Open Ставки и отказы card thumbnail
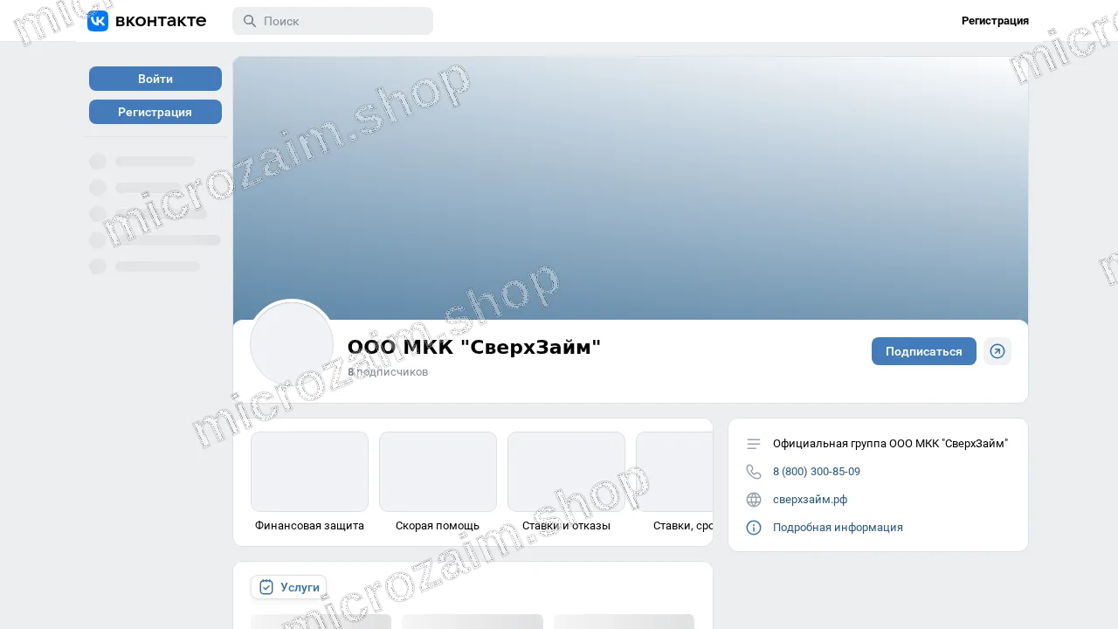 (x=566, y=472)
